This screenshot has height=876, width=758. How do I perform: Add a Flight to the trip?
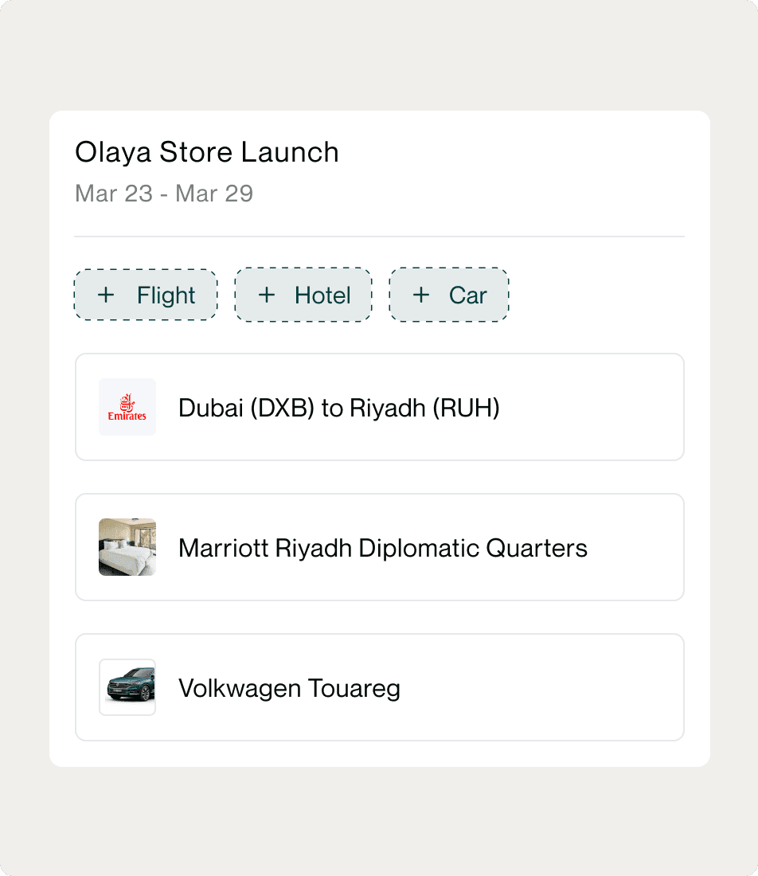click(x=146, y=295)
